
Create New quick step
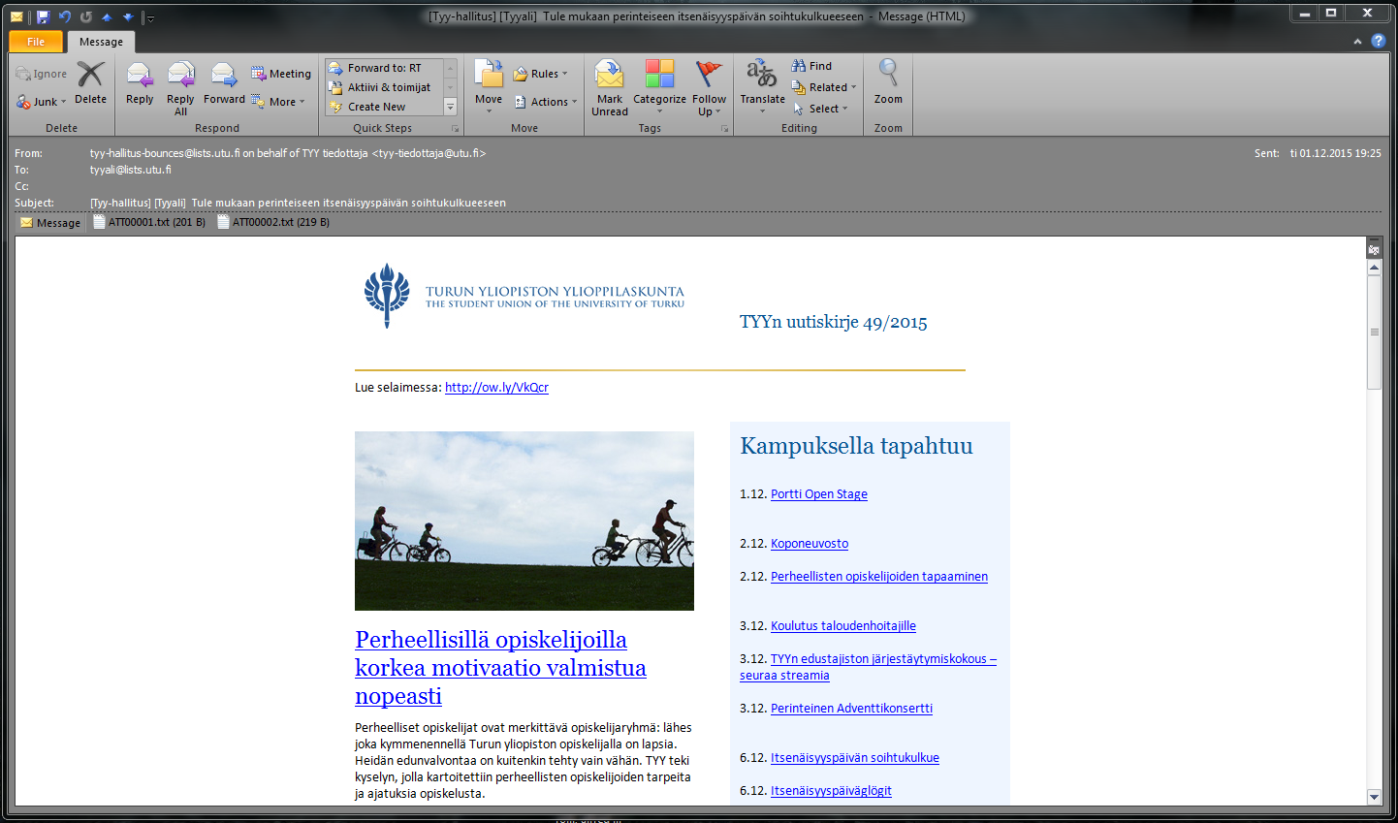pos(384,107)
